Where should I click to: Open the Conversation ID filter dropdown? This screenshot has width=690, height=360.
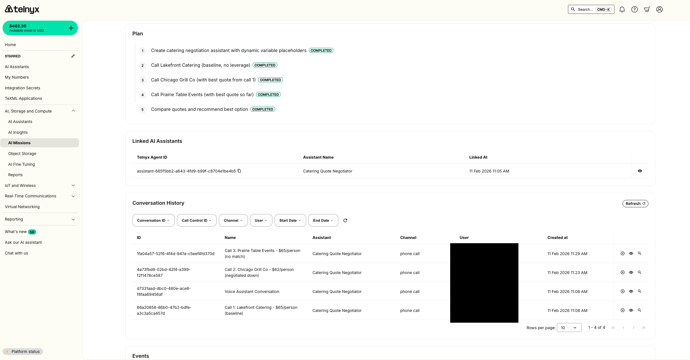(x=153, y=220)
